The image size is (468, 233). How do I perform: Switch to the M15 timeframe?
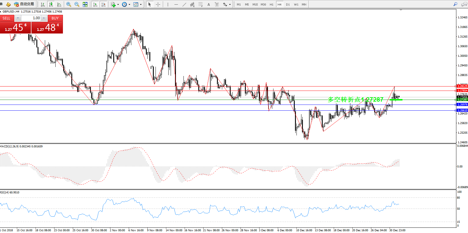pyautogui.click(x=255, y=5)
